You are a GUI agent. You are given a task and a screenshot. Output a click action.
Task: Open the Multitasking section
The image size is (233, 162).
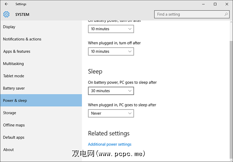coord(13,64)
